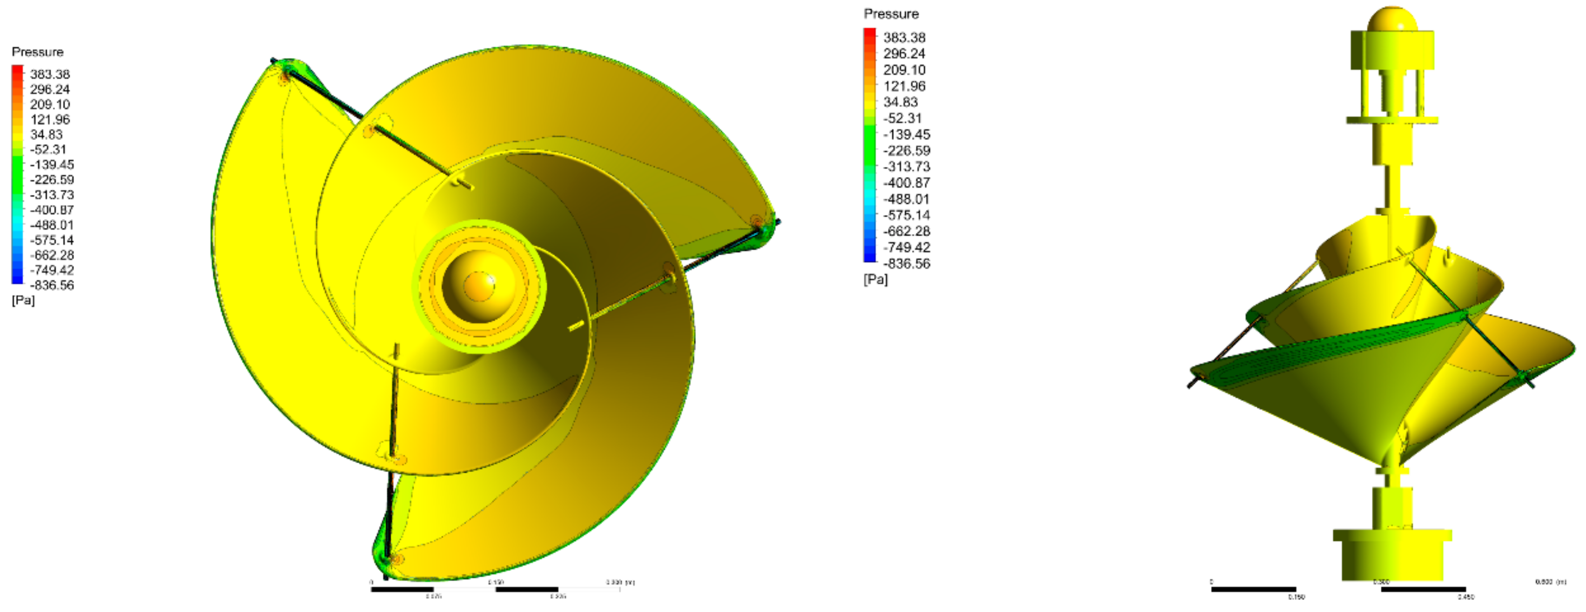This screenshot has width=1586, height=612.
Task: Click the dome cap atop side-view turbine
Action: pyautogui.click(x=1392, y=20)
